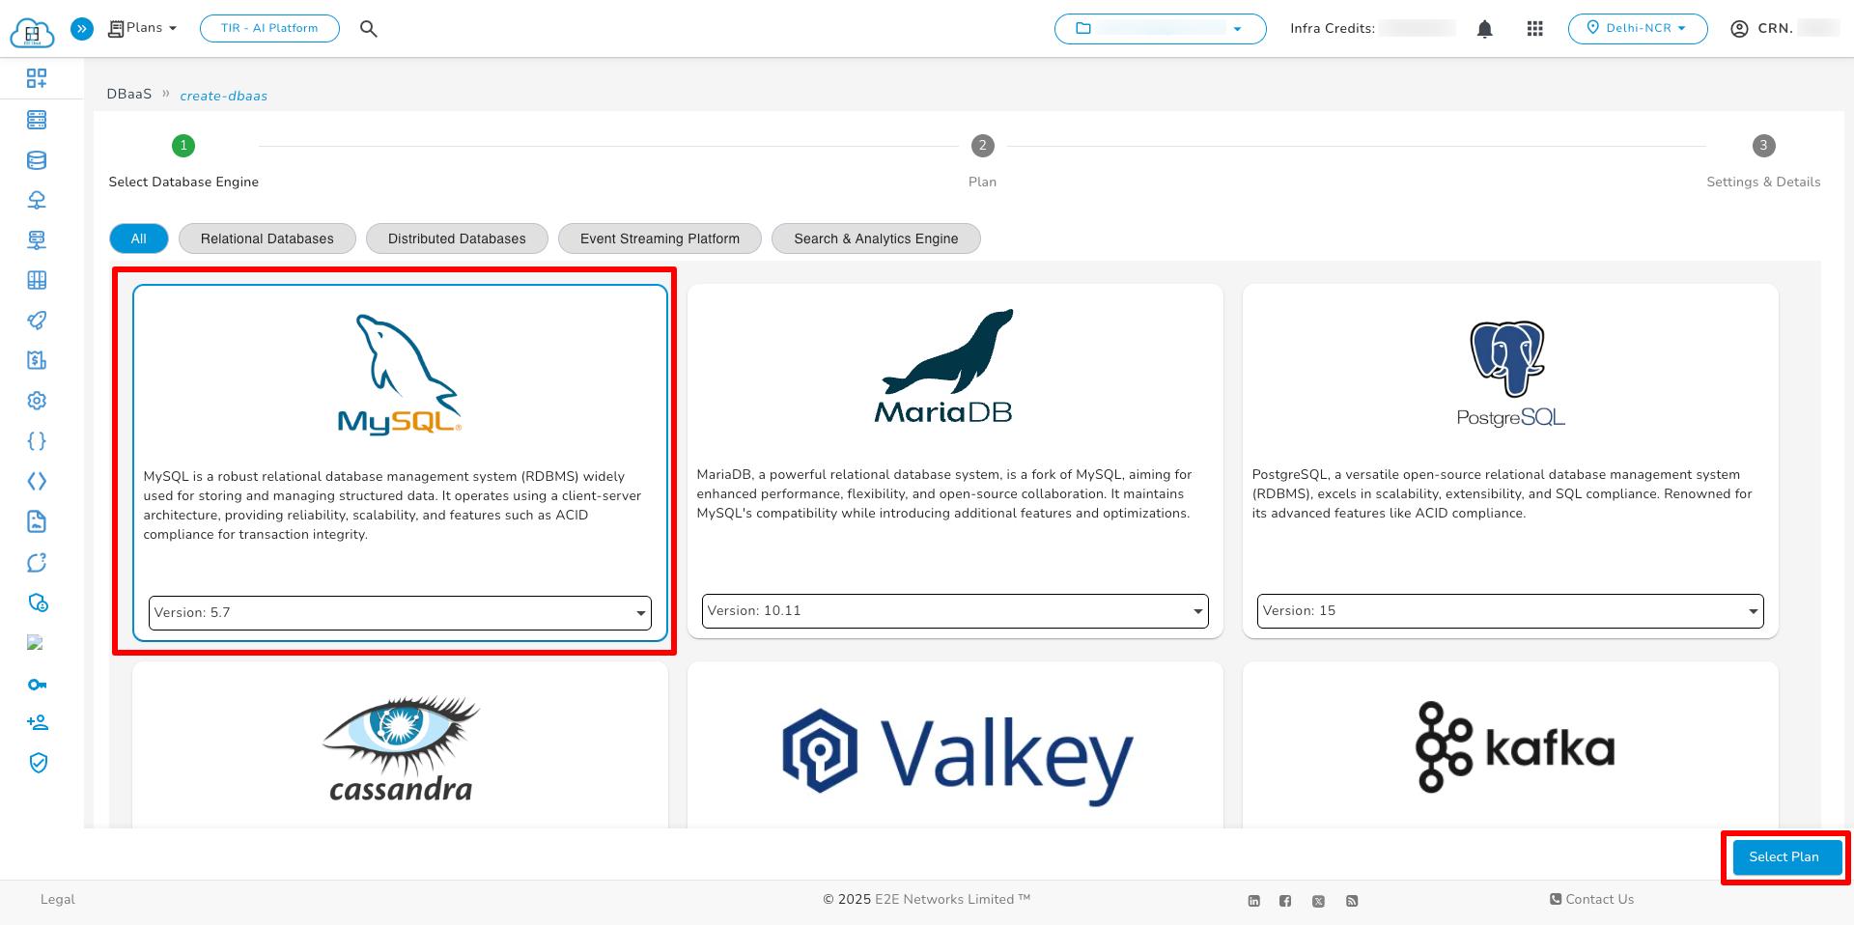Screen dimensions: 1854x925
Task: Click the Contact Us link
Action: click(1592, 899)
